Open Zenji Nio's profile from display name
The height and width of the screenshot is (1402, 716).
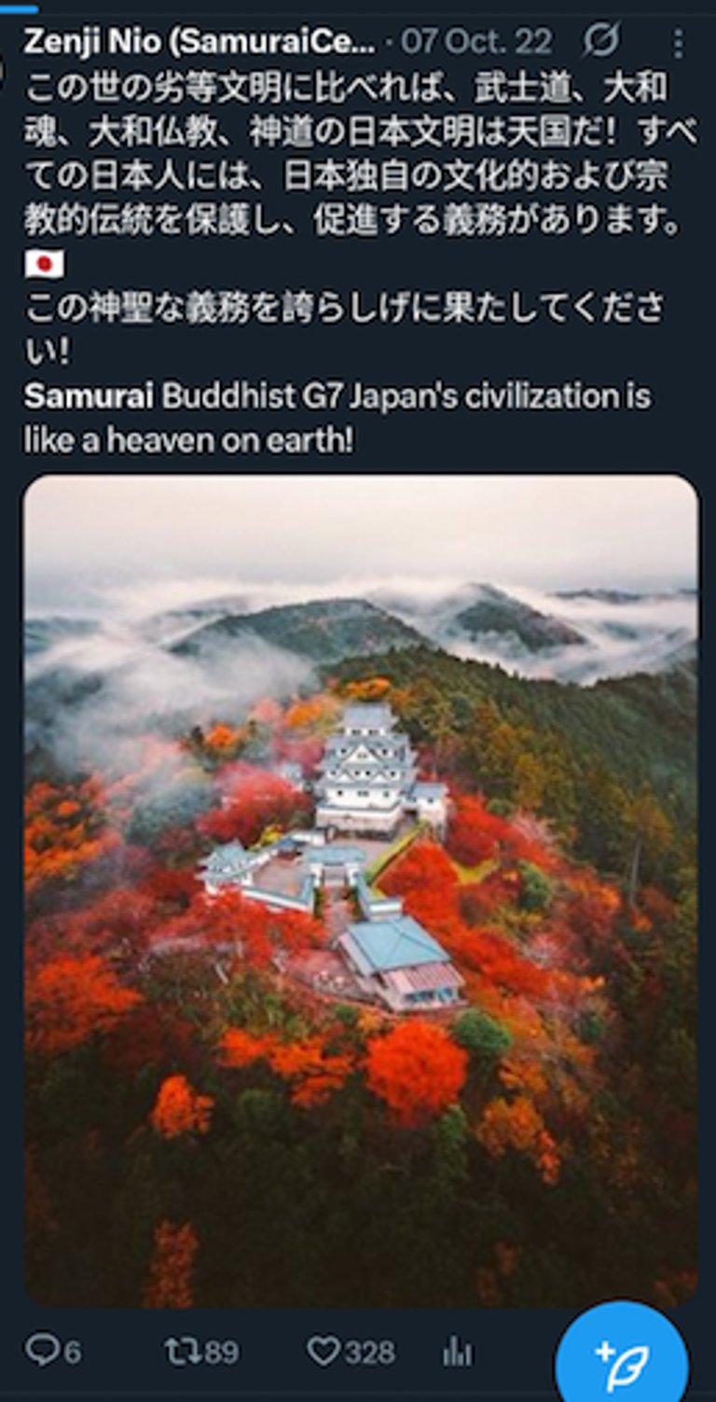pyautogui.click(x=200, y=41)
